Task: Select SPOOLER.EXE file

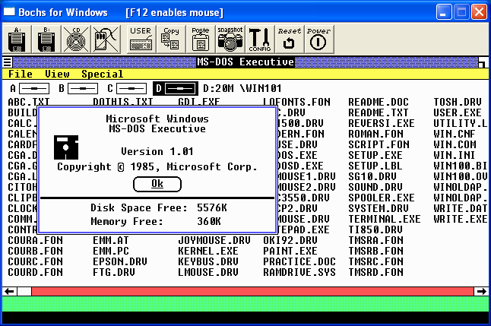Action: tap(382, 198)
